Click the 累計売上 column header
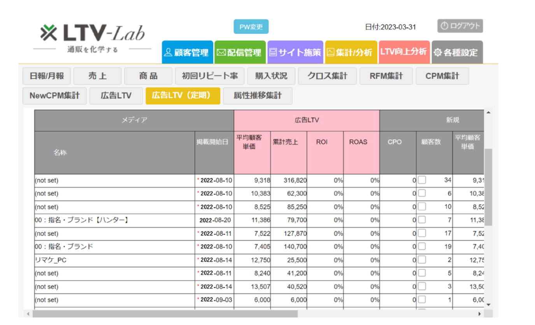 [x=289, y=153]
